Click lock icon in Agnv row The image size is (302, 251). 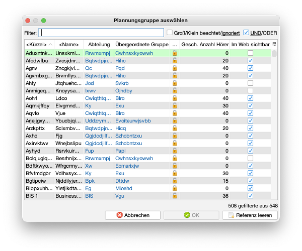[x=175, y=68]
